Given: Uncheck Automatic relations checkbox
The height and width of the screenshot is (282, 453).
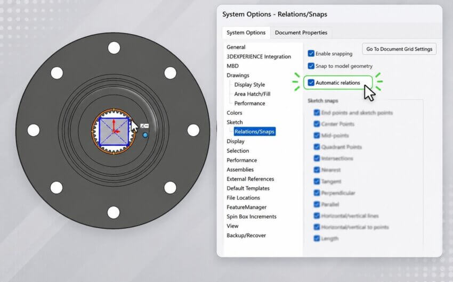Looking at the screenshot, I should (311, 82).
